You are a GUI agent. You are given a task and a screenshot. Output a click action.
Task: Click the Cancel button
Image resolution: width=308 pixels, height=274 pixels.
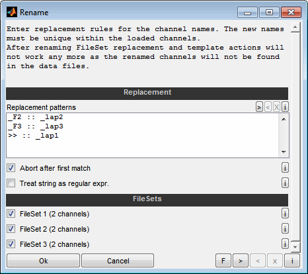click(118, 261)
